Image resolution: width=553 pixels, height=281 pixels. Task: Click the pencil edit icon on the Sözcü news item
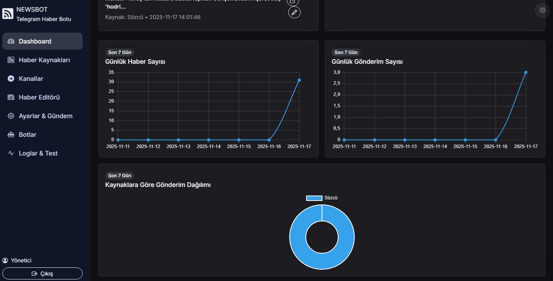coord(294,12)
